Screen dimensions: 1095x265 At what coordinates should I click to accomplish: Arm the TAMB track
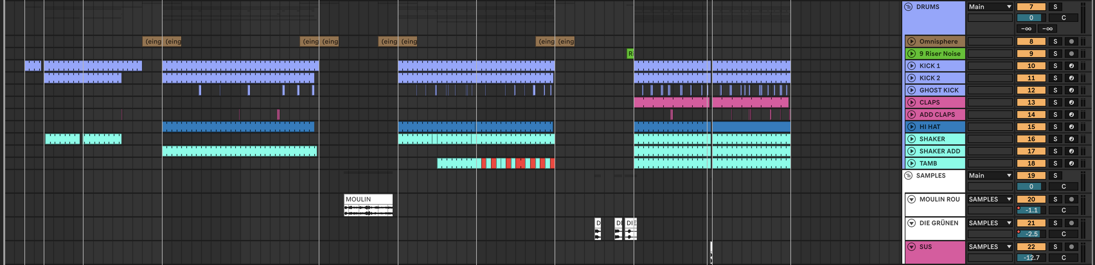1071,163
